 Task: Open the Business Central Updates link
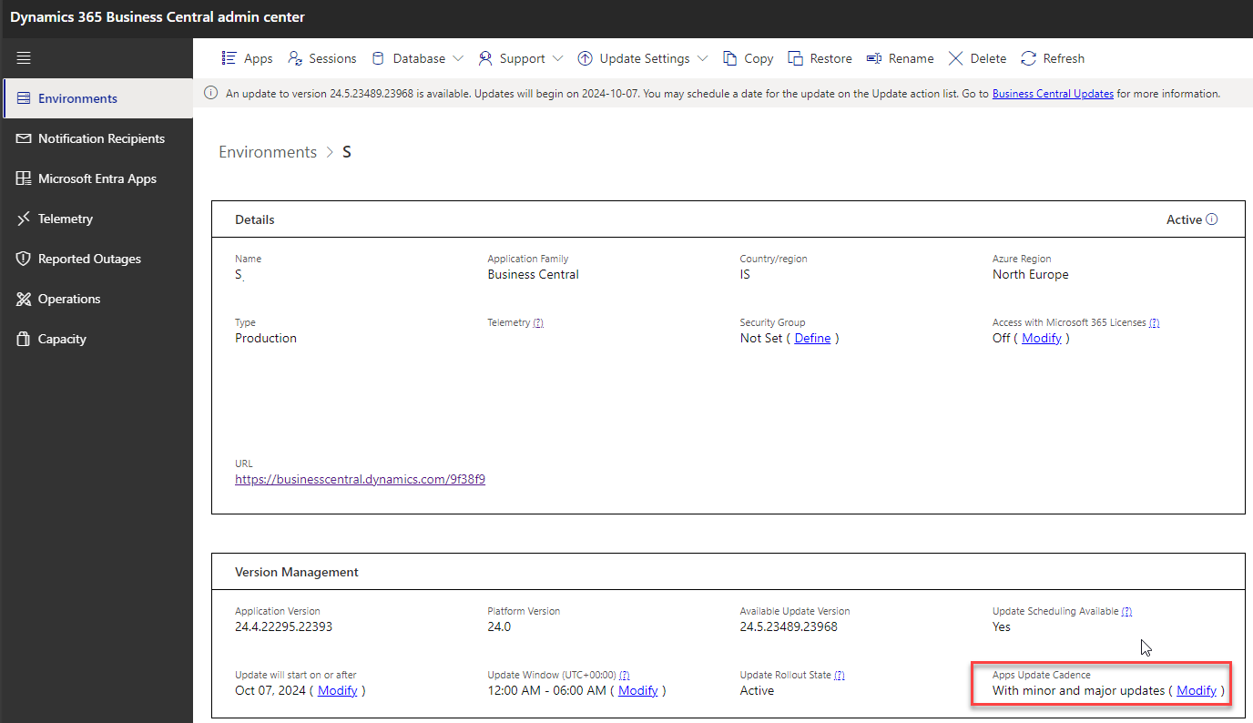click(x=1053, y=94)
